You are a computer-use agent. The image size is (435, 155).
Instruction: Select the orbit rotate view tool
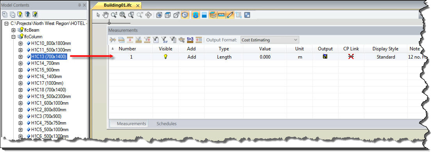click(149, 15)
